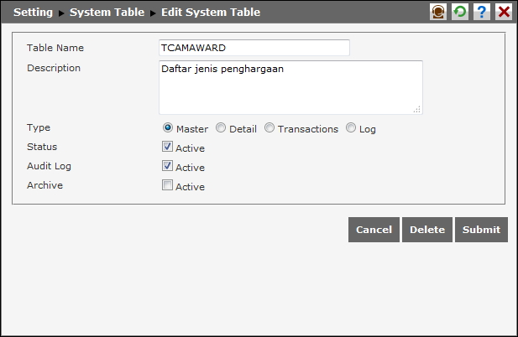Click the green refresh icon

pyautogui.click(x=459, y=12)
